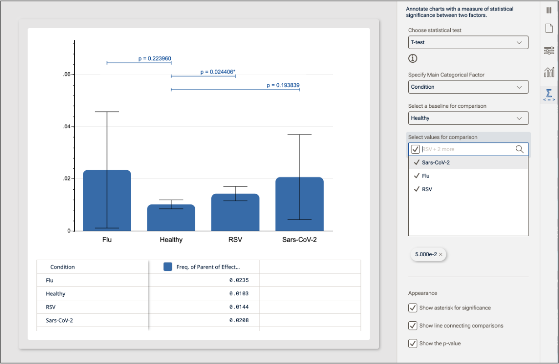The width and height of the screenshot is (559, 364).
Task: Click the search magnifier in comparison field
Action: (x=519, y=149)
